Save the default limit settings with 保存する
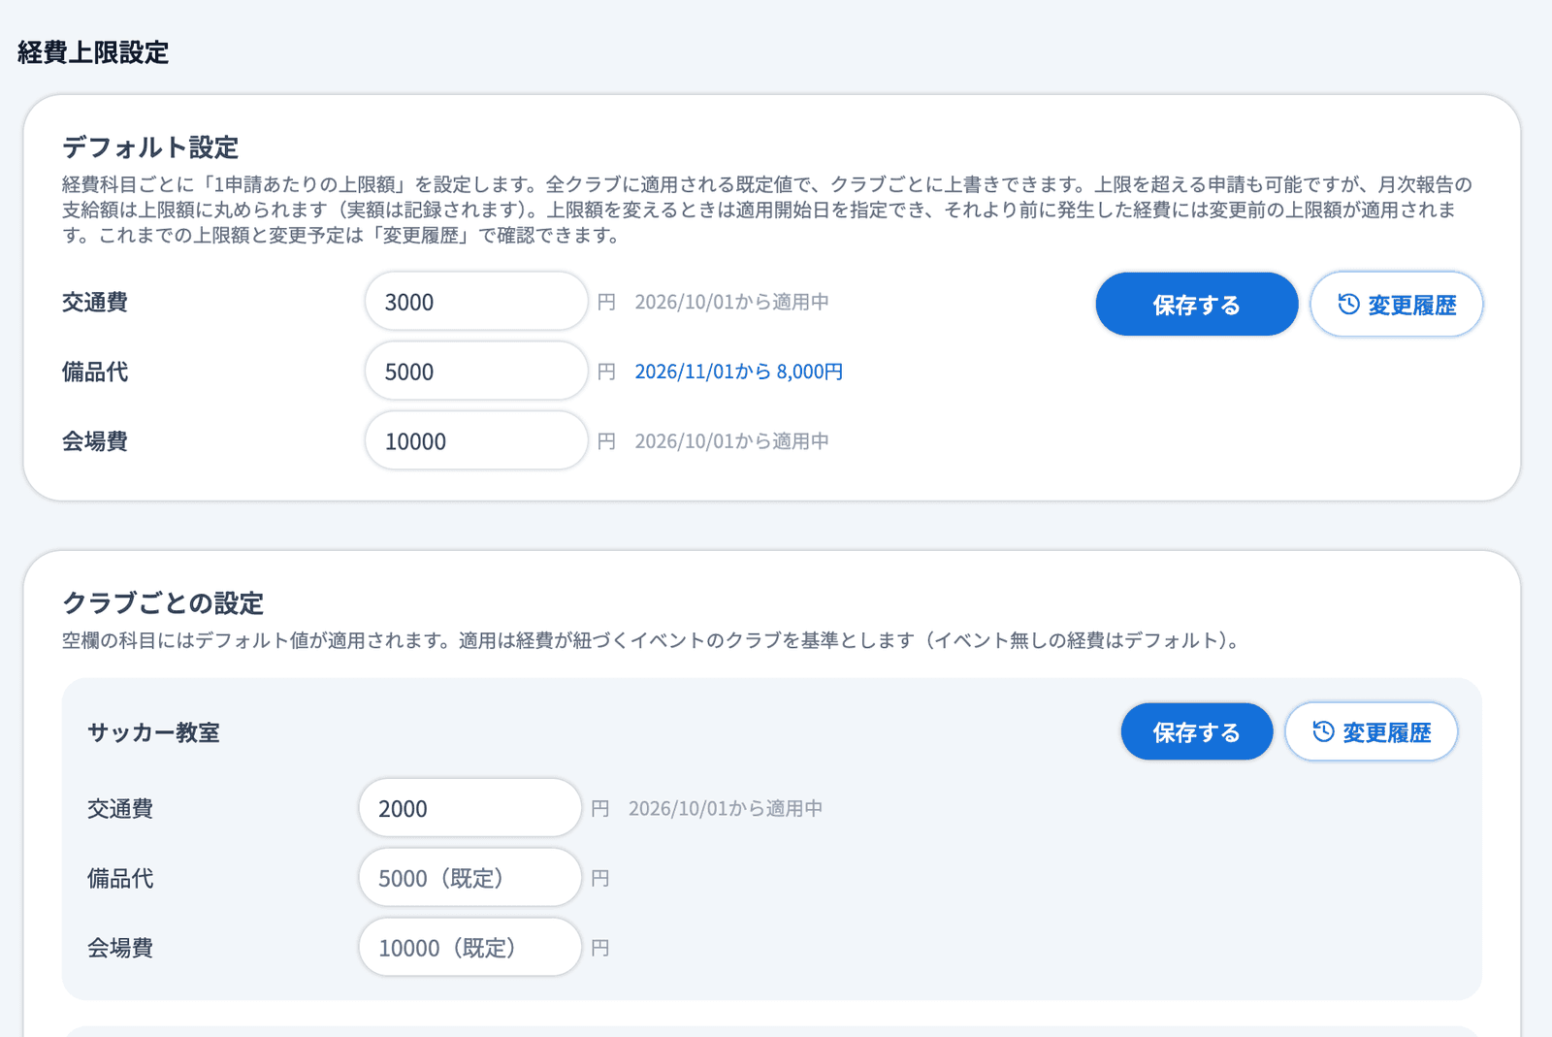This screenshot has width=1552, height=1037. pyautogui.click(x=1196, y=305)
